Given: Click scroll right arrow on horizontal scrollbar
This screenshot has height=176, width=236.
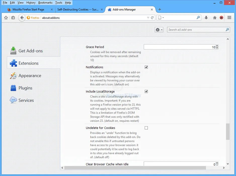Looking at the screenshot, I should point(224,168).
